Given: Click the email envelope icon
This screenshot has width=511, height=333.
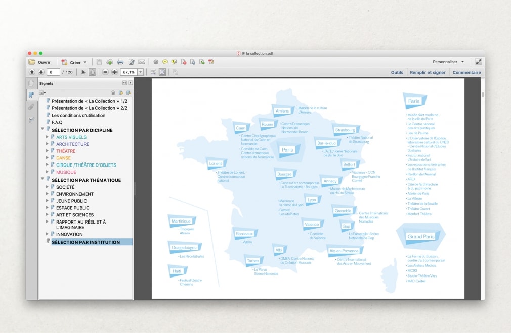Looking at the screenshot, I should pos(142,62).
